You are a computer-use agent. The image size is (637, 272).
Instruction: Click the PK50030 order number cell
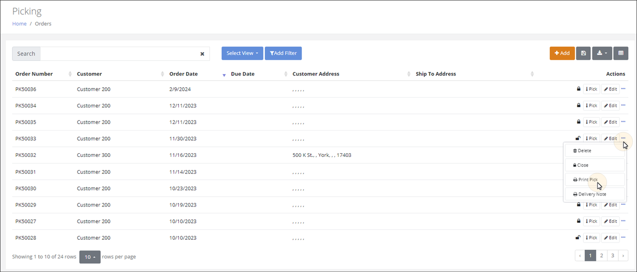(x=25, y=188)
